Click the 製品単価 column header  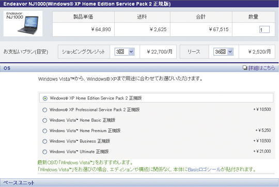(x=83, y=17)
